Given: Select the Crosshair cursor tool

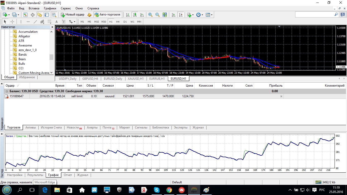Looking at the screenshot, I should pos(12,22).
